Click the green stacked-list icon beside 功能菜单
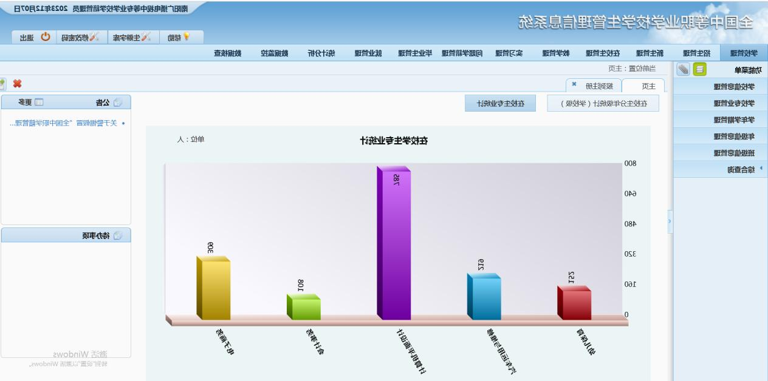Viewport: 768px width, 381px height. 699,69
